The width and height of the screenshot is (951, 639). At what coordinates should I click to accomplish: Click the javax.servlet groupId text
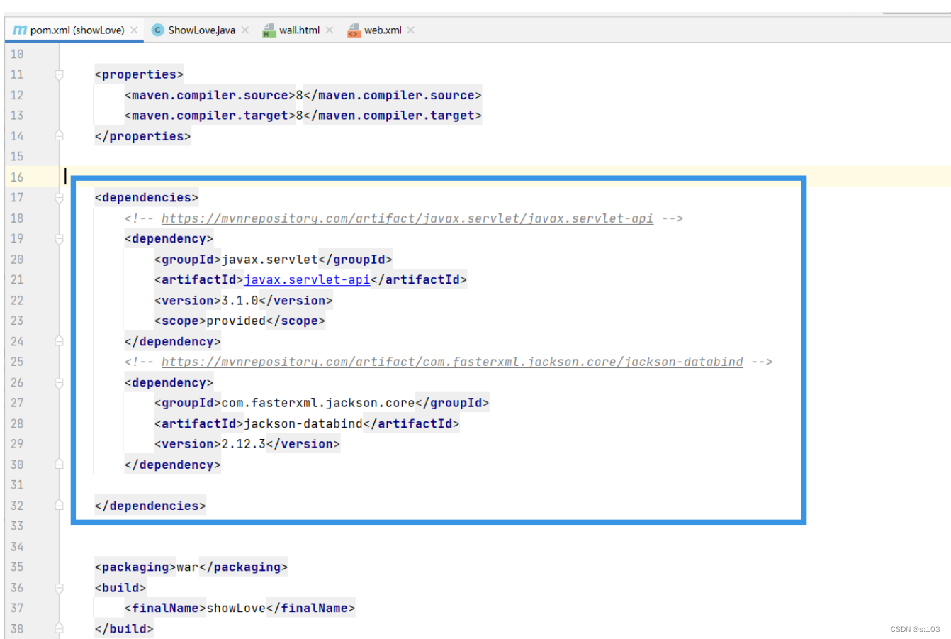point(269,259)
